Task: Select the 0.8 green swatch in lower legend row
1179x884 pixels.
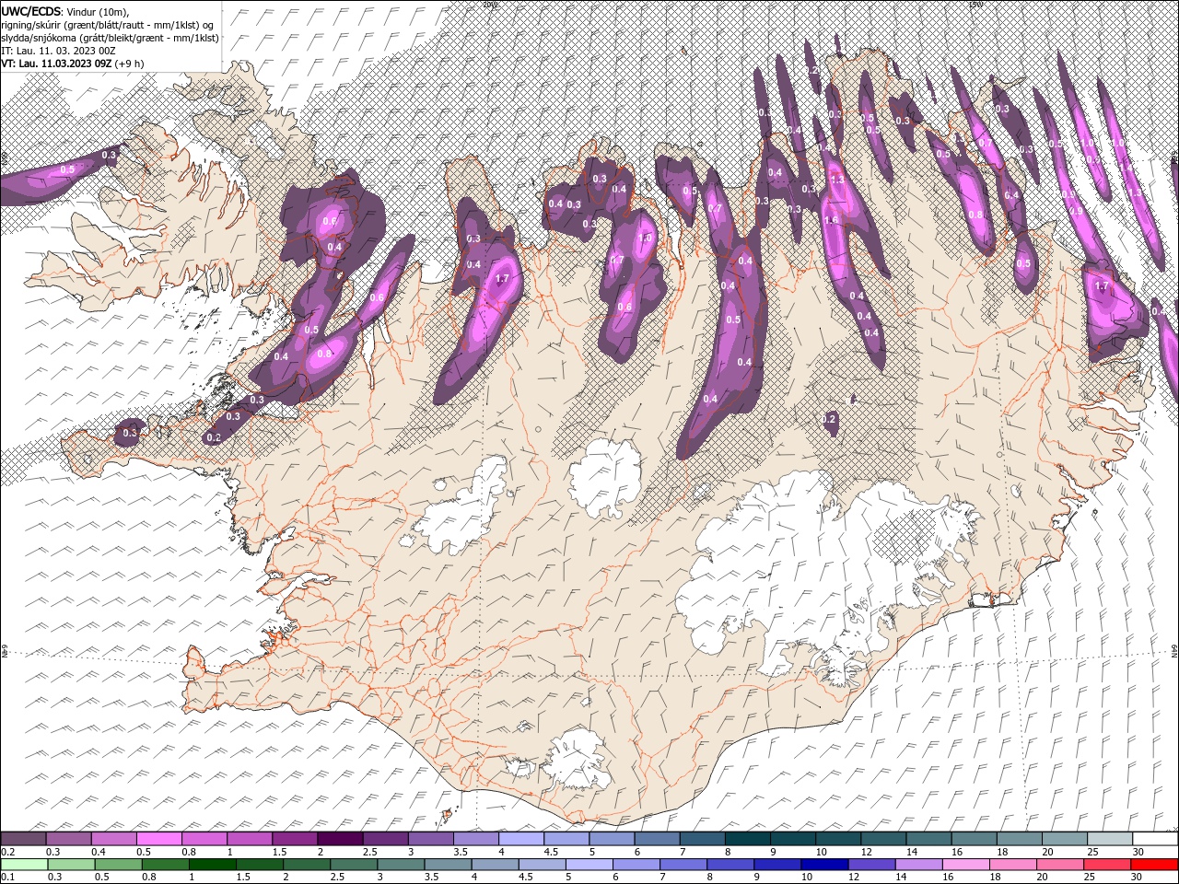Action: (165, 865)
